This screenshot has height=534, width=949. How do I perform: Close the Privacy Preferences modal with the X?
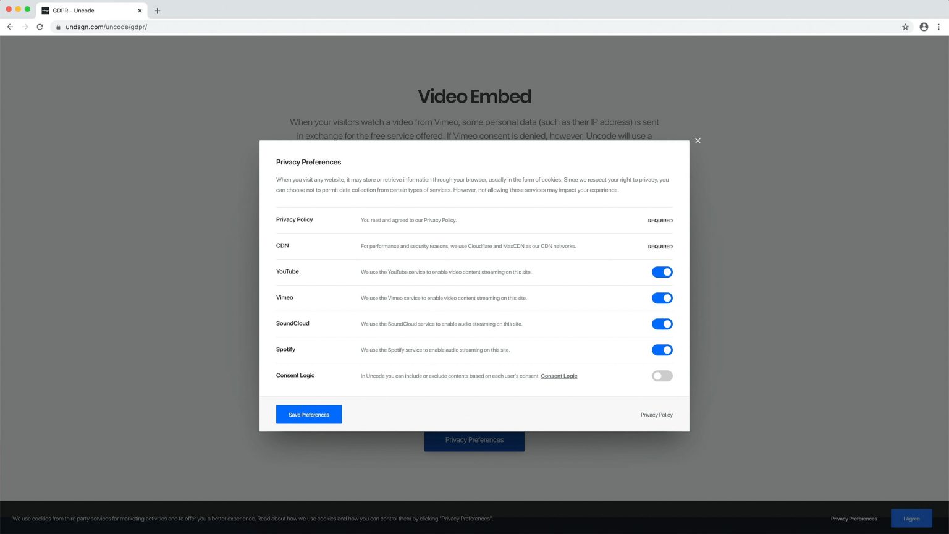pos(698,141)
